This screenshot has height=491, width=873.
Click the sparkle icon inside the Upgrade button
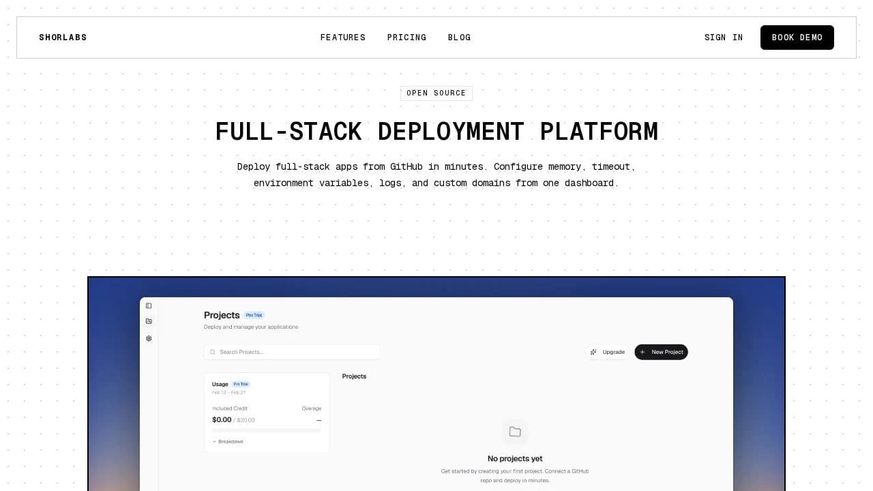(593, 352)
